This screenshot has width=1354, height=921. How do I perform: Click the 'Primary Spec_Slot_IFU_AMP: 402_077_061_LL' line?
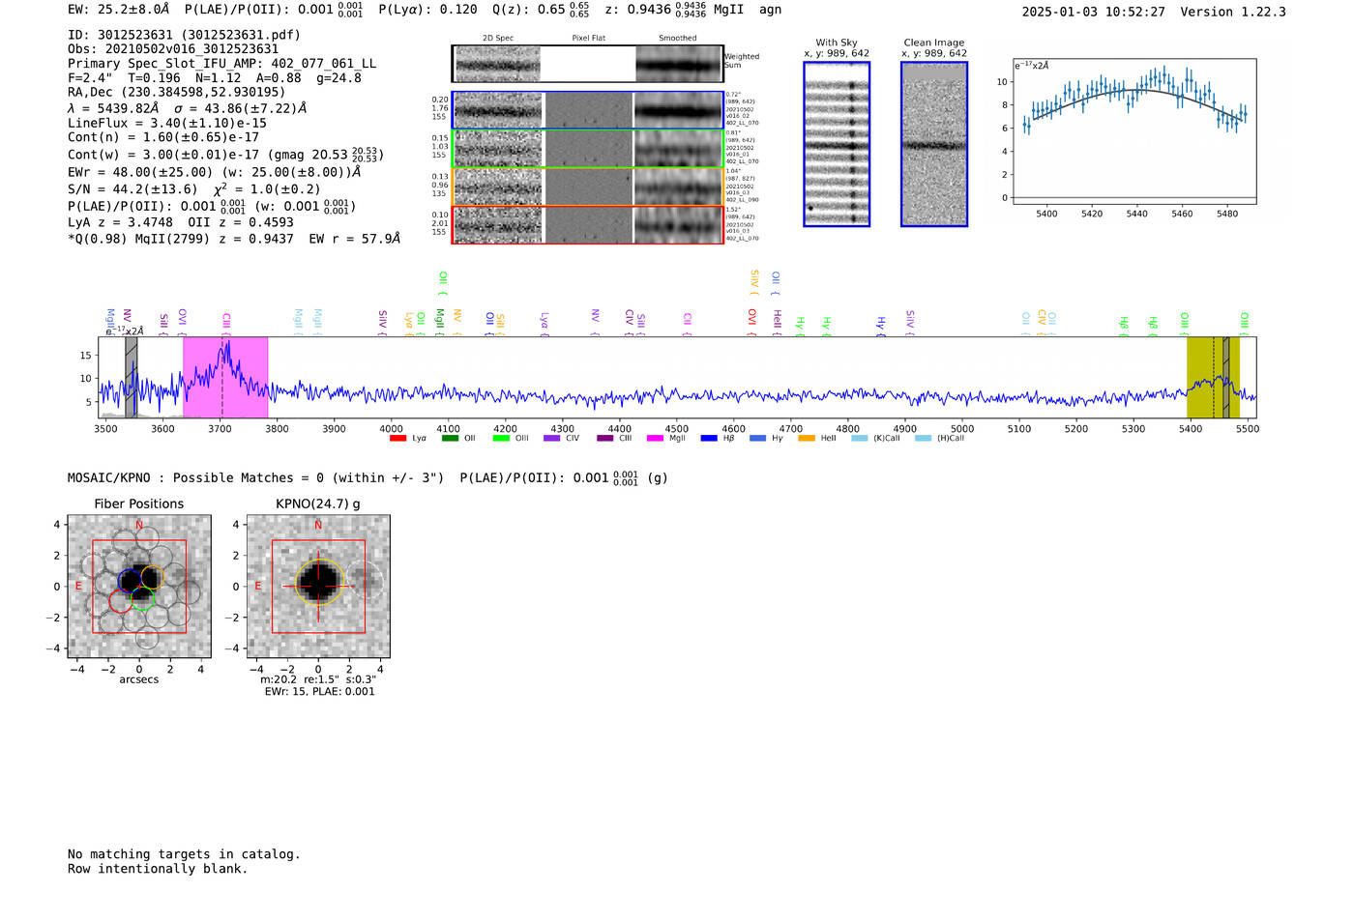(222, 64)
